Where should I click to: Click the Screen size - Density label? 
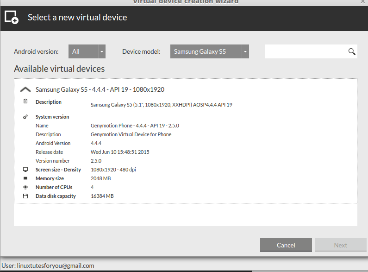[x=58, y=170]
